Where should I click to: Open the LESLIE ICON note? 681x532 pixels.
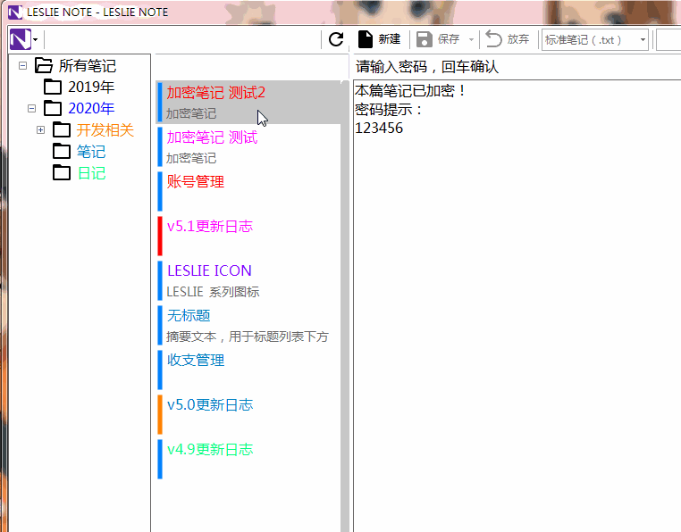248,281
